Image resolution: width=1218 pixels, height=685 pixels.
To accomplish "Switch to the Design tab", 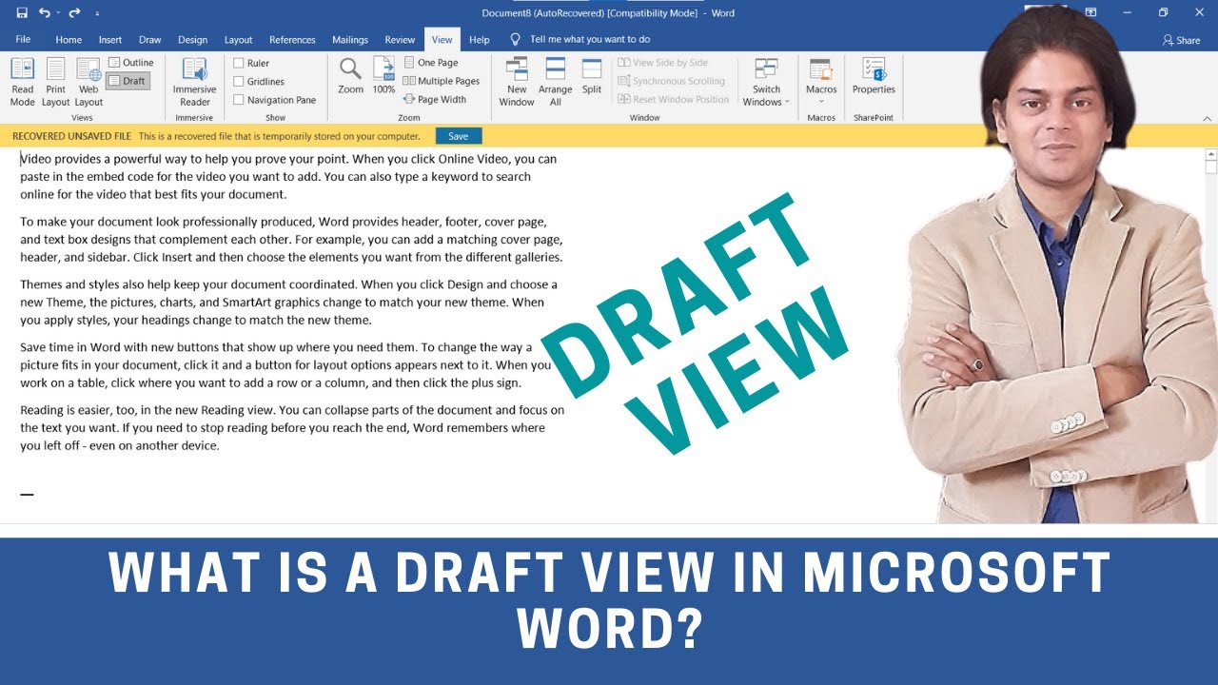I will click(192, 40).
